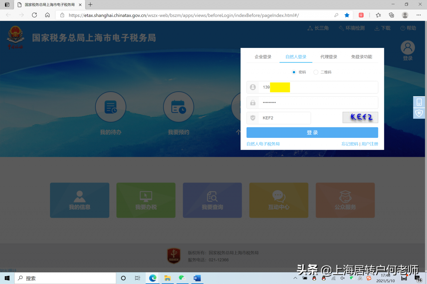The image size is (427, 284).
Task: Click the mobile app icon in right sidebar
Action: point(419,102)
